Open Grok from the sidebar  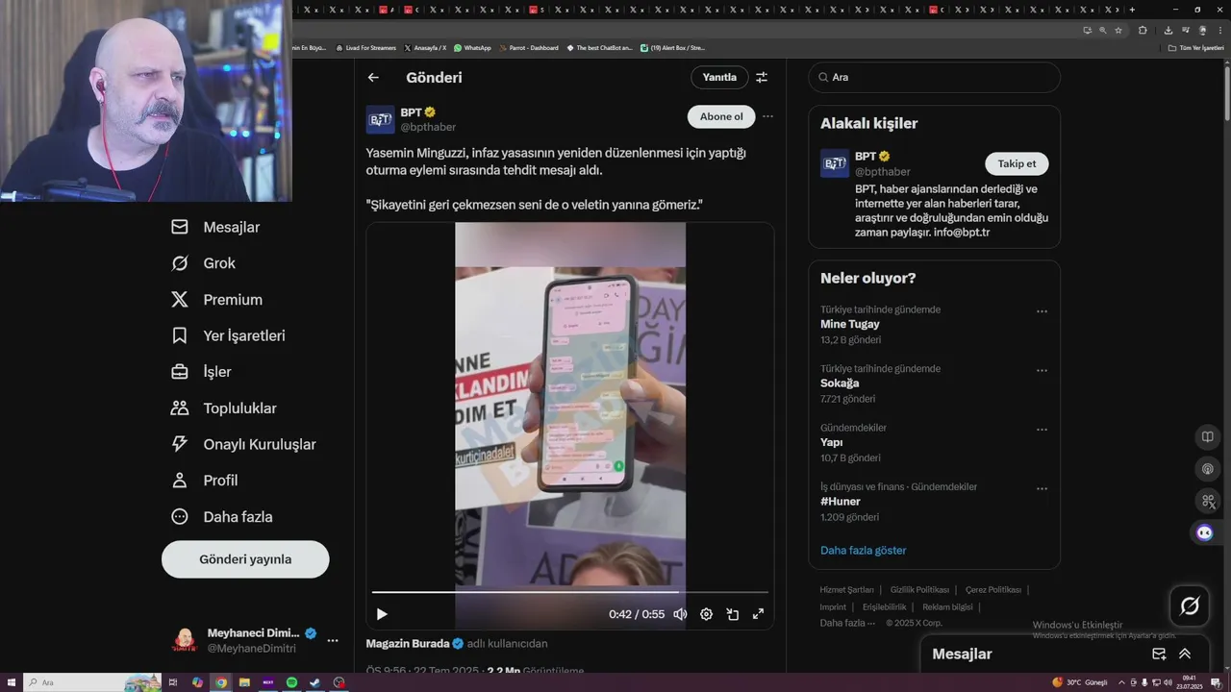pos(203,263)
